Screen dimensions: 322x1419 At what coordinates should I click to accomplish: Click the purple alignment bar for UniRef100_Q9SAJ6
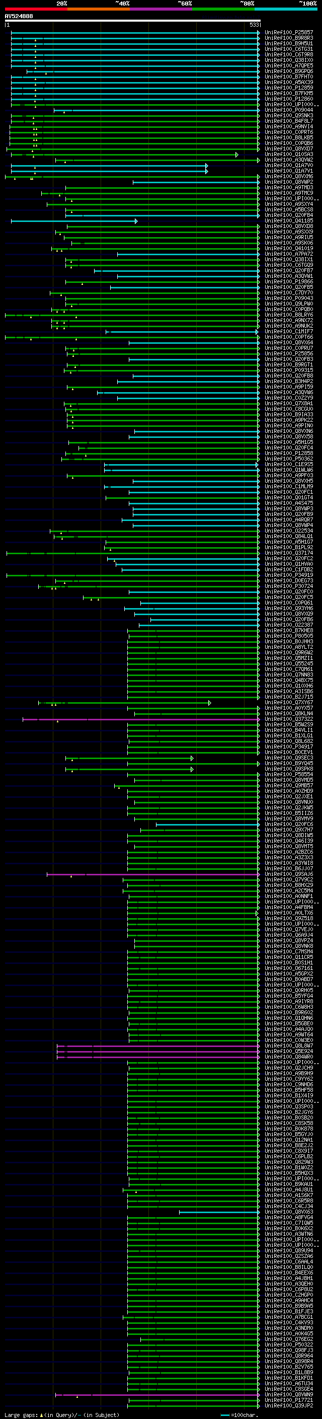[x=153, y=874]
